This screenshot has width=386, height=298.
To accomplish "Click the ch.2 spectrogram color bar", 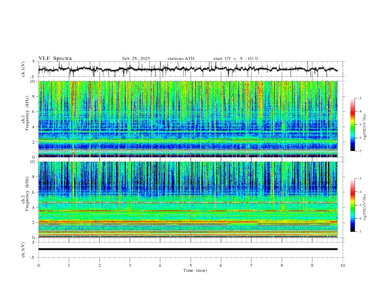I will pos(352,205).
